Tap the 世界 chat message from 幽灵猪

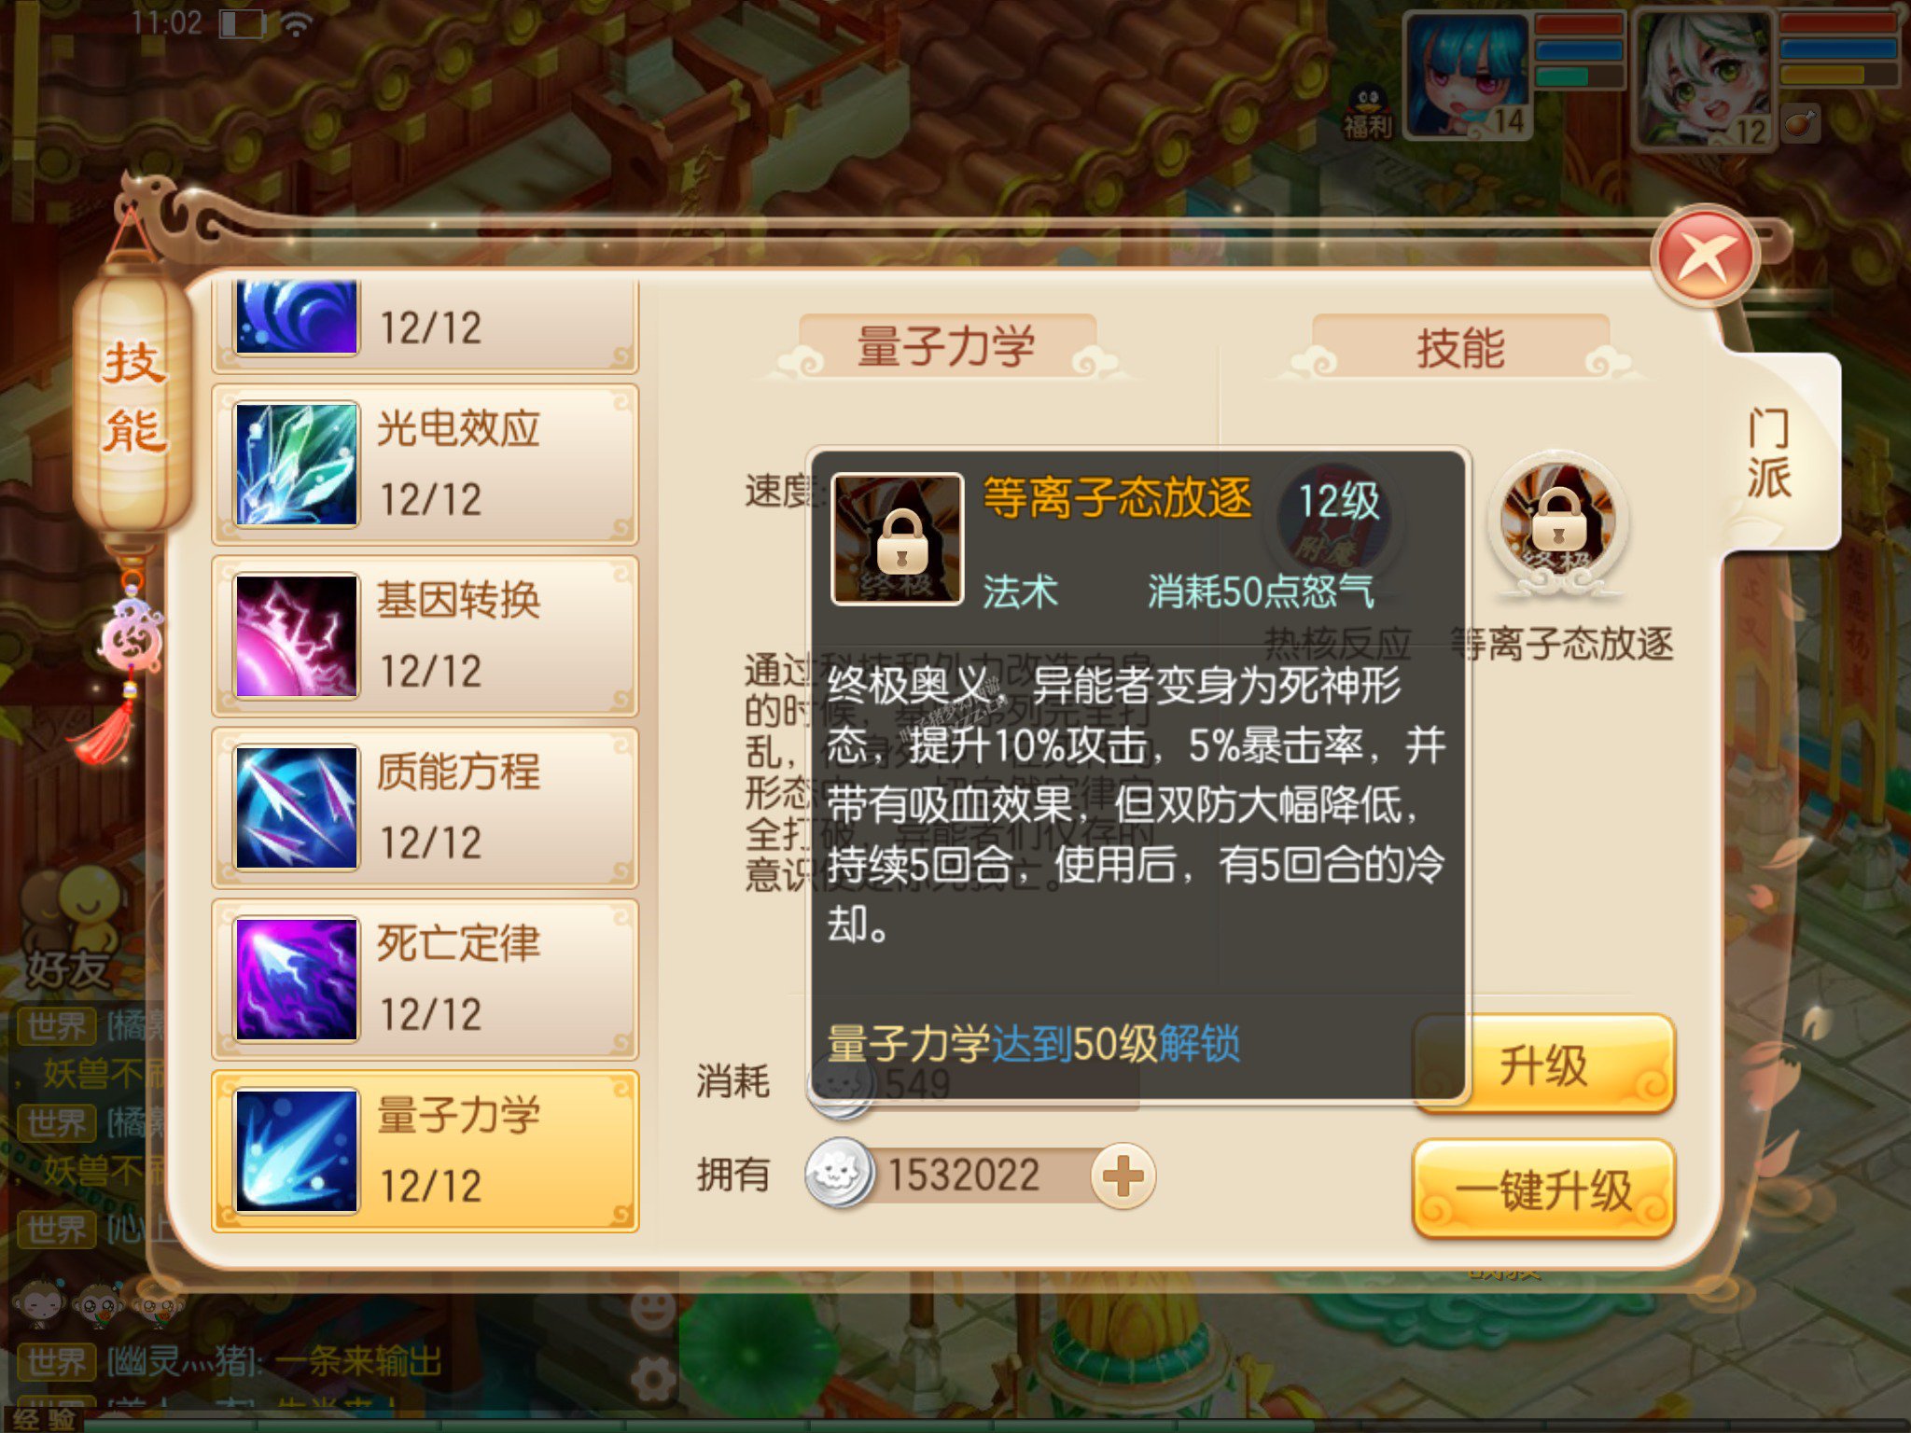230,1362
